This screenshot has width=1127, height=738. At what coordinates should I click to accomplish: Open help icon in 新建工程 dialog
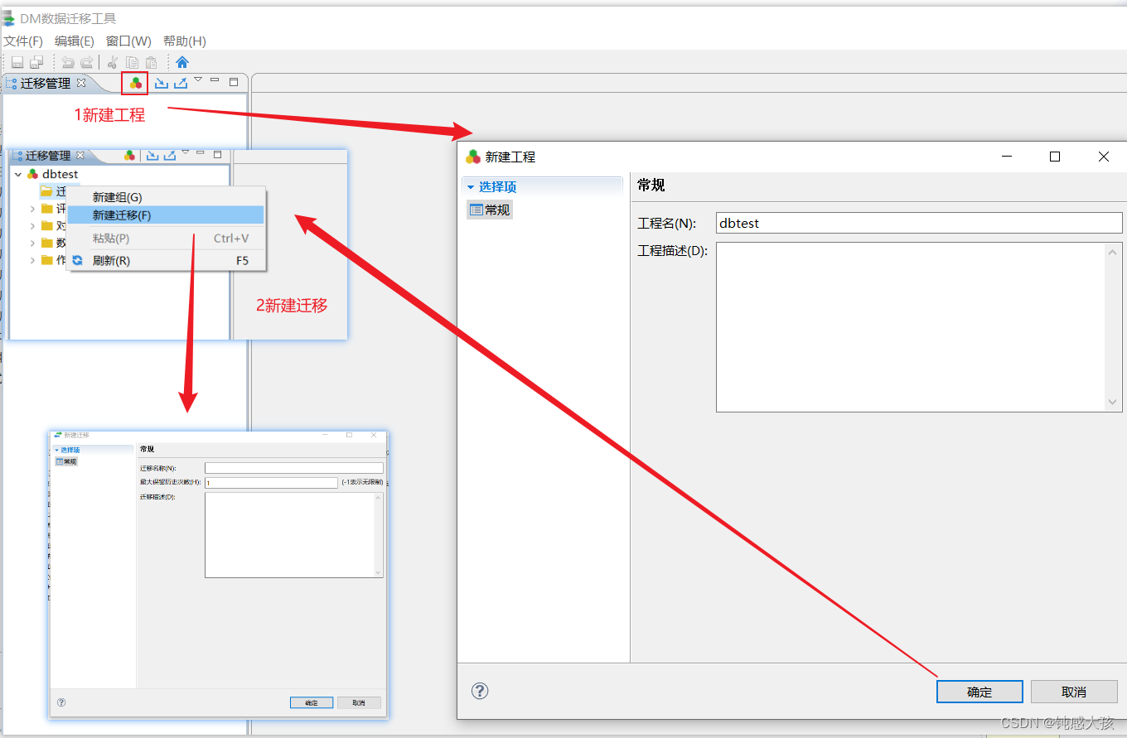pos(480,691)
